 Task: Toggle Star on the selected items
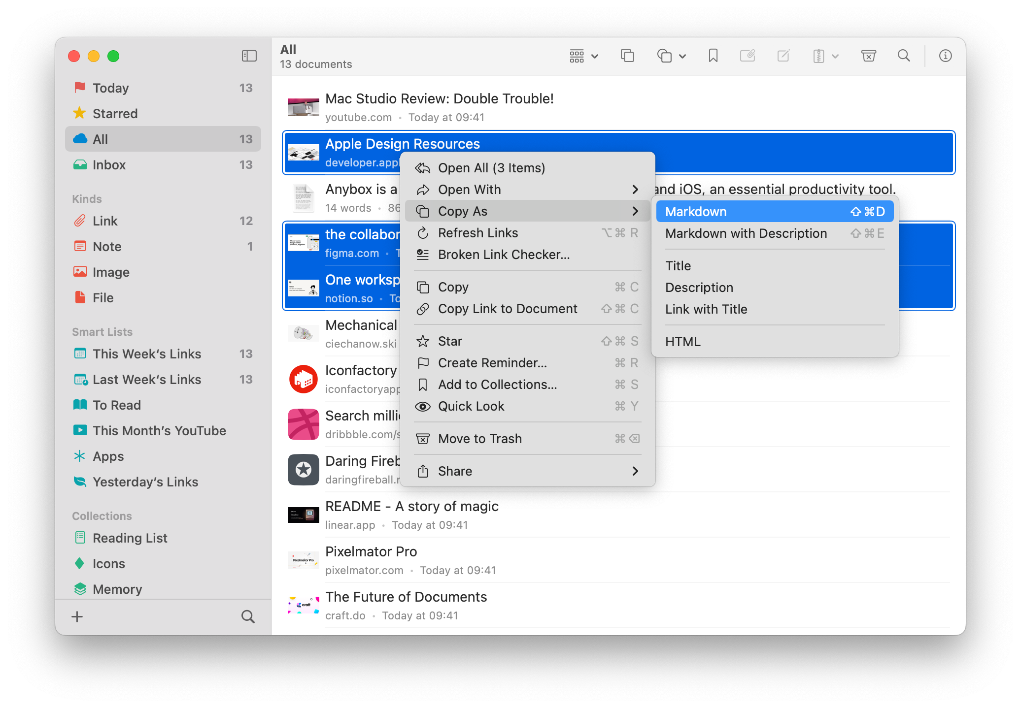pyautogui.click(x=449, y=341)
